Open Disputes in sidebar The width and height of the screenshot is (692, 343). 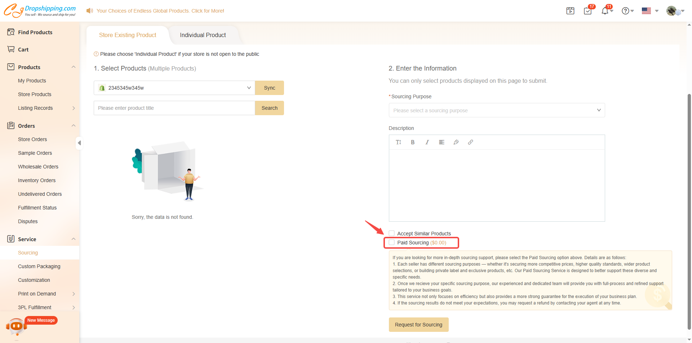tap(28, 221)
